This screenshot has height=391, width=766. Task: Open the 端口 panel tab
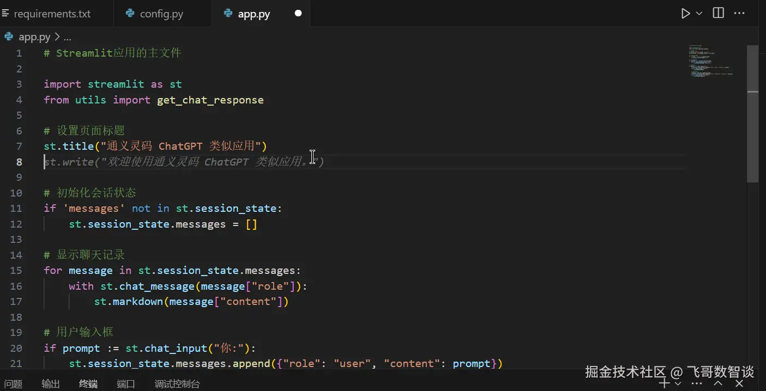pyautogui.click(x=126, y=384)
